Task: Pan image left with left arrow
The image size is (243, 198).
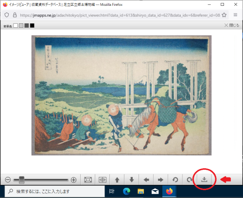Action: coord(146,180)
